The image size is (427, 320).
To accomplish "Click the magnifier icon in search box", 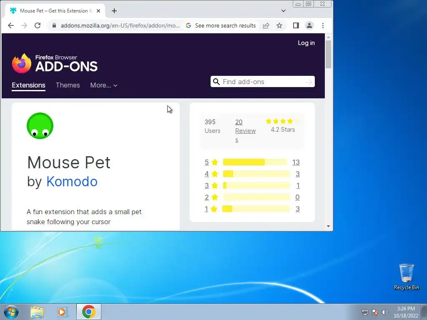I will (x=216, y=82).
